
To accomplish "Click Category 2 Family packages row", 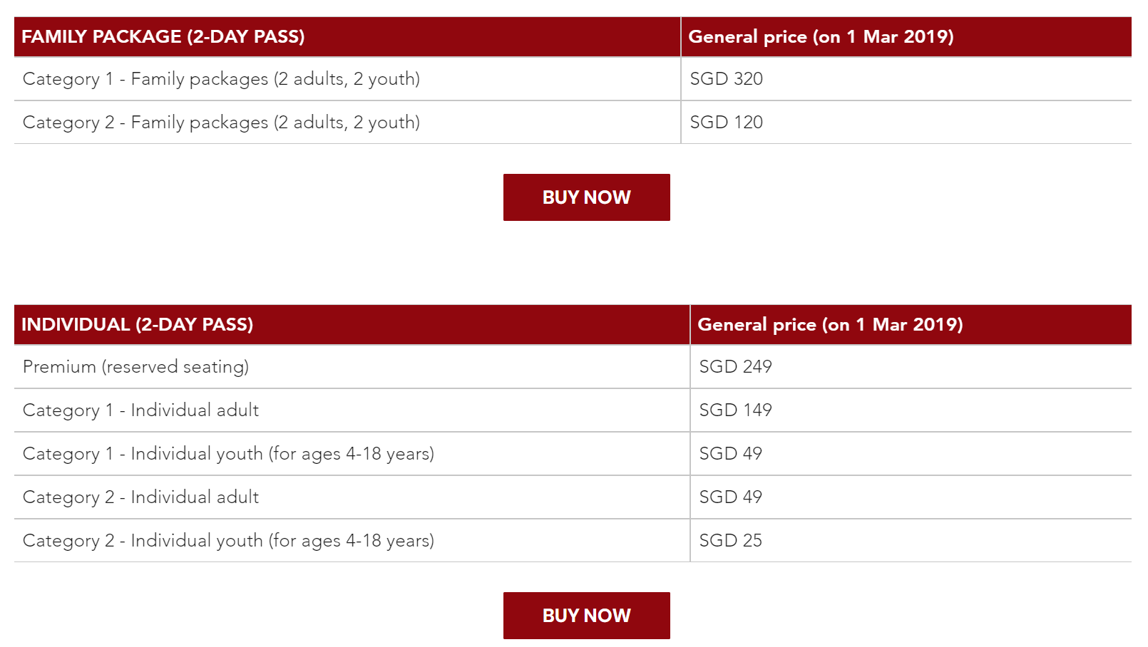I will pyautogui.click(x=573, y=123).
